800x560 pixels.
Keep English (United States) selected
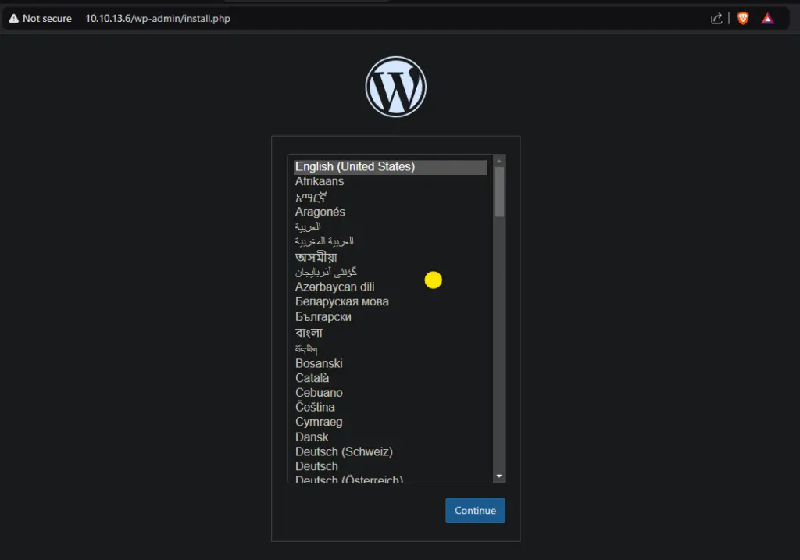pyautogui.click(x=355, y=166)
